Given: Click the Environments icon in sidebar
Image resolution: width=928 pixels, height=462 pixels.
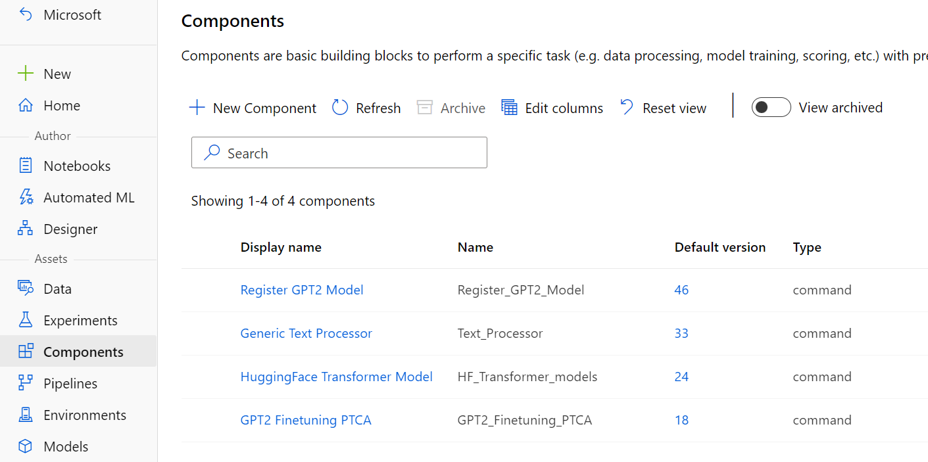Looking at the screenshot, I should point(25,415).
